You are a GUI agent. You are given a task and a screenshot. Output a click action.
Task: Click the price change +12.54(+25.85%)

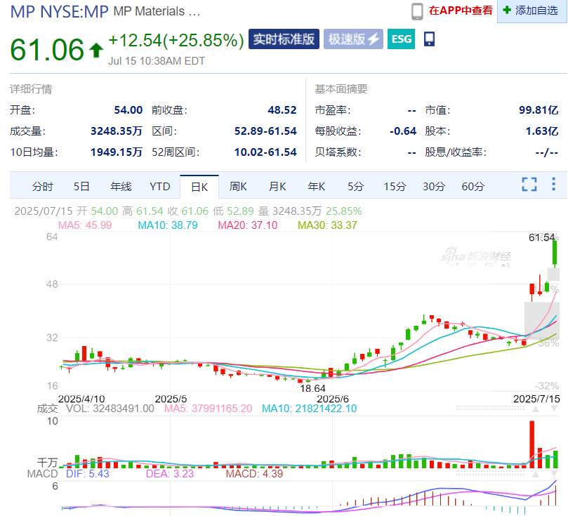point(176,40)
